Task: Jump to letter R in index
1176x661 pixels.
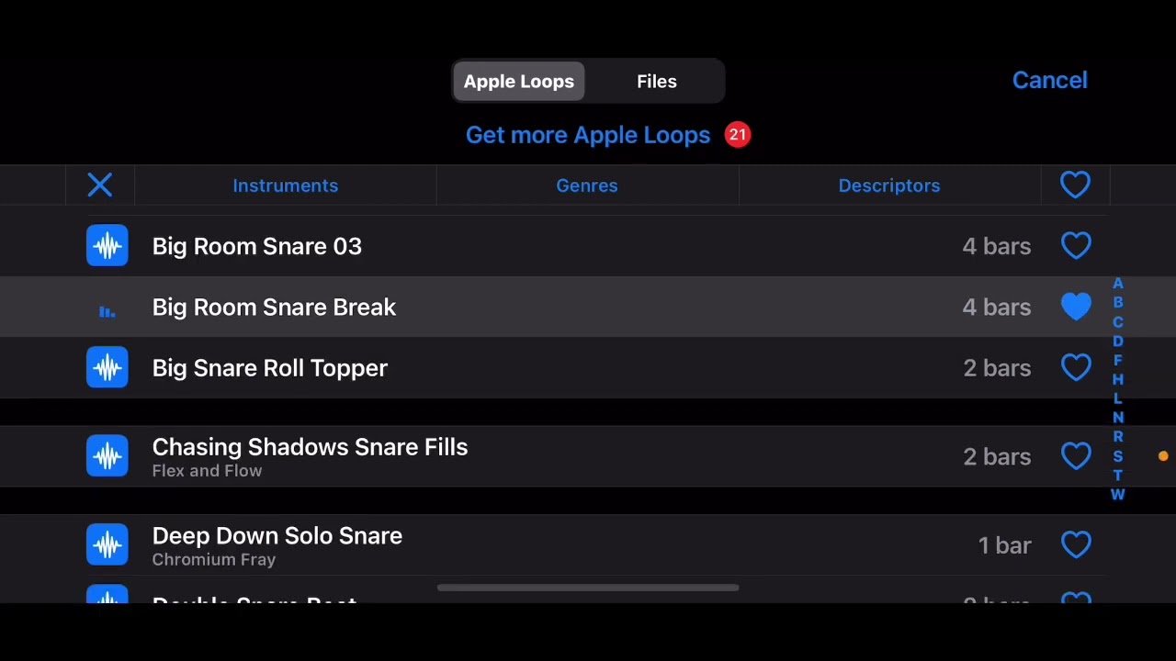Action: pyautogui.click(x=1118, y=437)
